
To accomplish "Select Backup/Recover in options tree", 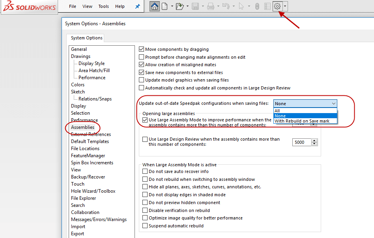I will (88, 177).
